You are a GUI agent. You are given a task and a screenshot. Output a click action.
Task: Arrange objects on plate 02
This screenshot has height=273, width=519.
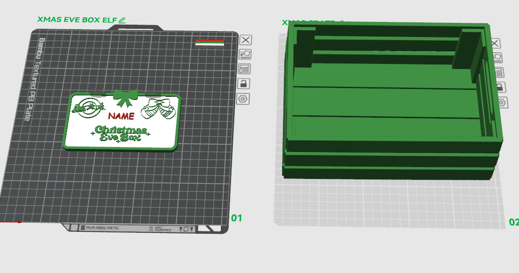pos(499,72)
